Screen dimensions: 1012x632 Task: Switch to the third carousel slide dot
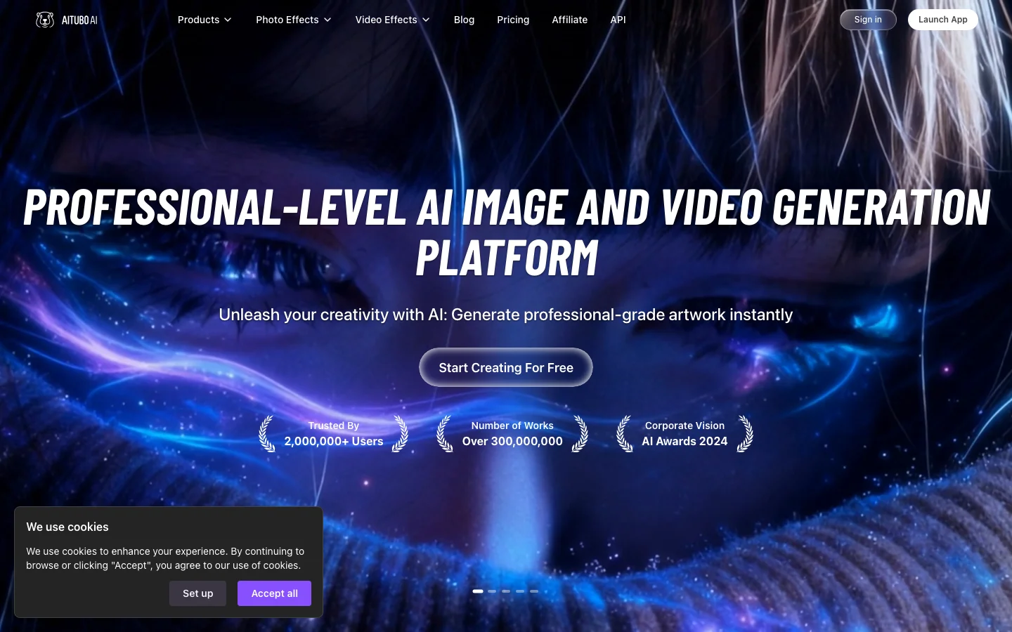pyautogui.click(x=506, y=591)
